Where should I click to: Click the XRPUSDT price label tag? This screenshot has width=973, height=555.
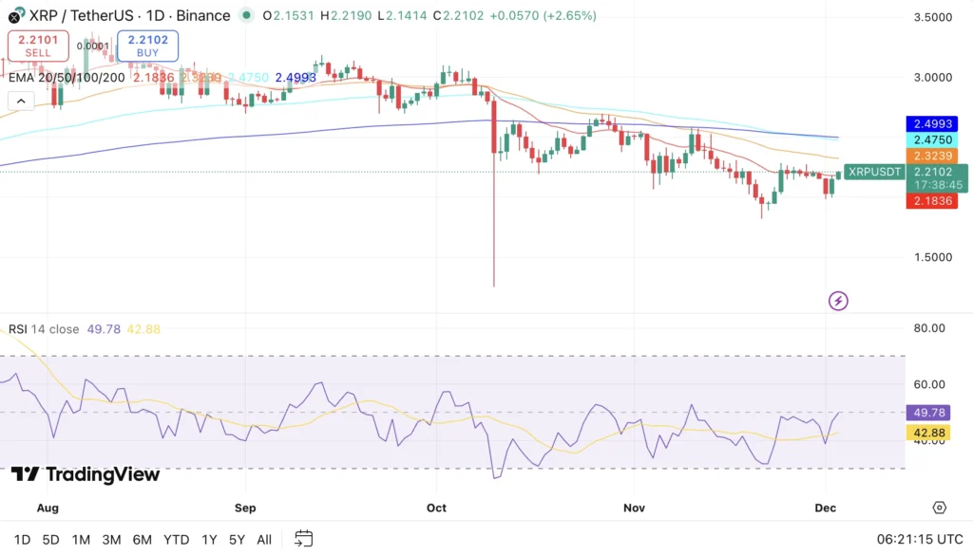click(x=874, y=173)
